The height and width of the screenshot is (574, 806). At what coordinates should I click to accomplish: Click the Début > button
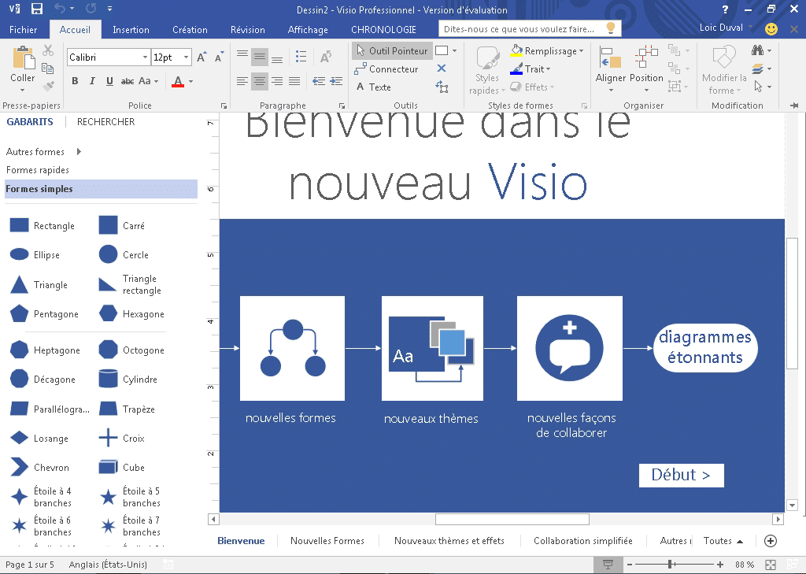(681, 475)
